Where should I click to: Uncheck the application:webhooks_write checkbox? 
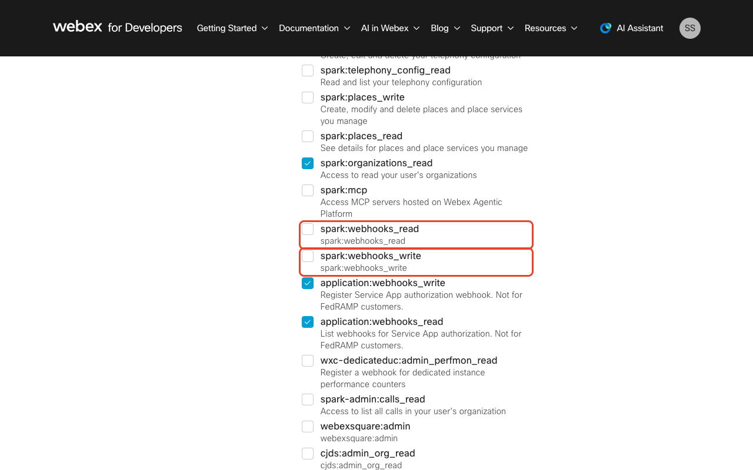(308, 283)
